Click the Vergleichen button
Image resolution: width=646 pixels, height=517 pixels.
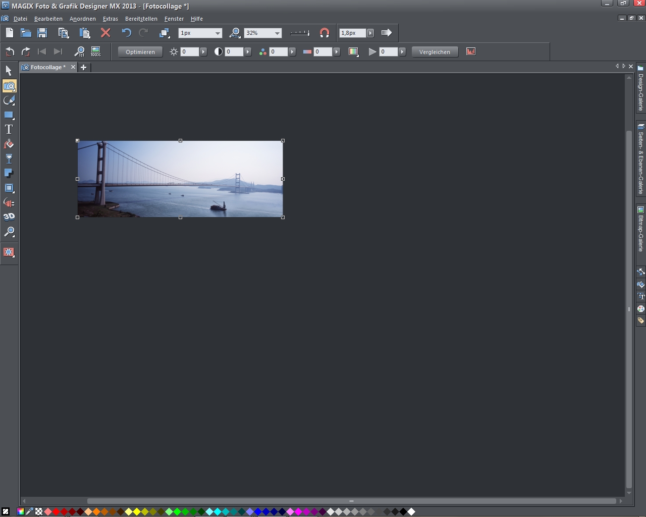coord(435,51)
